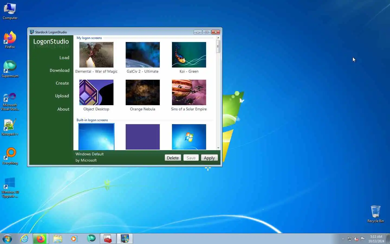Click the 'Koi - Green' caption text
This screenshot has width=390, height=244.
click(189, 72)
